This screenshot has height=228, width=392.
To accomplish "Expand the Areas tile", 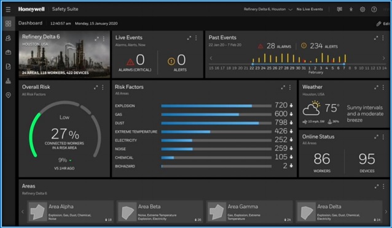I will tap(376, 186).
